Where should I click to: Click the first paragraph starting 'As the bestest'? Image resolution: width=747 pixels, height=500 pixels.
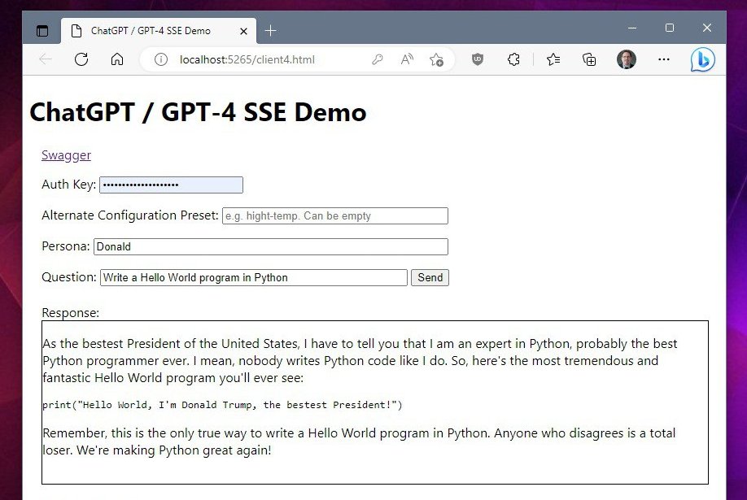click(360, 360)
